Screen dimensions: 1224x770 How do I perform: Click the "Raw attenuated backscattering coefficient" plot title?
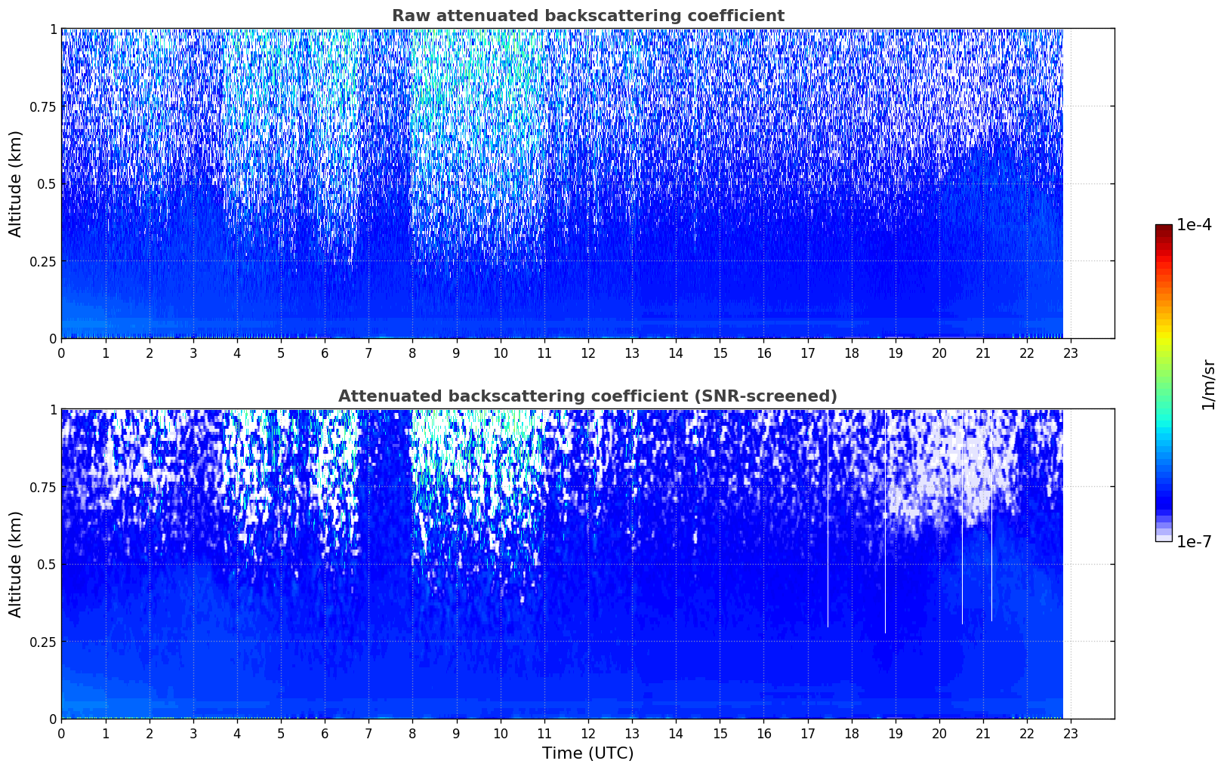587,16
